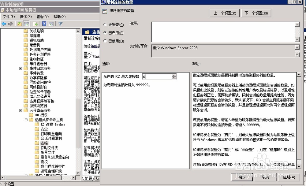
Task: Click the up folder toolbar icon
Action: 20,24
